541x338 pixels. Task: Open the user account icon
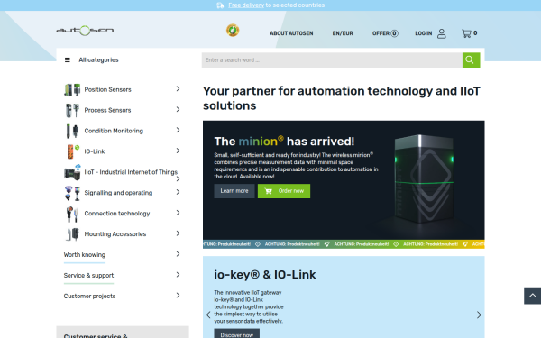pos(441,33)
